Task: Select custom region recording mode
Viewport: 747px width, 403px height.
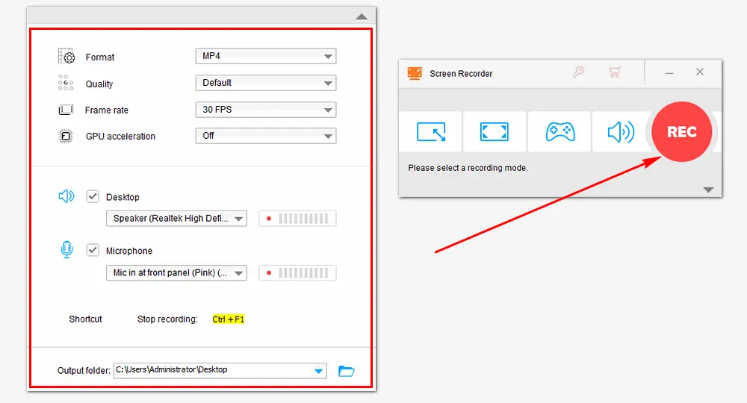Action: [431, 132]
